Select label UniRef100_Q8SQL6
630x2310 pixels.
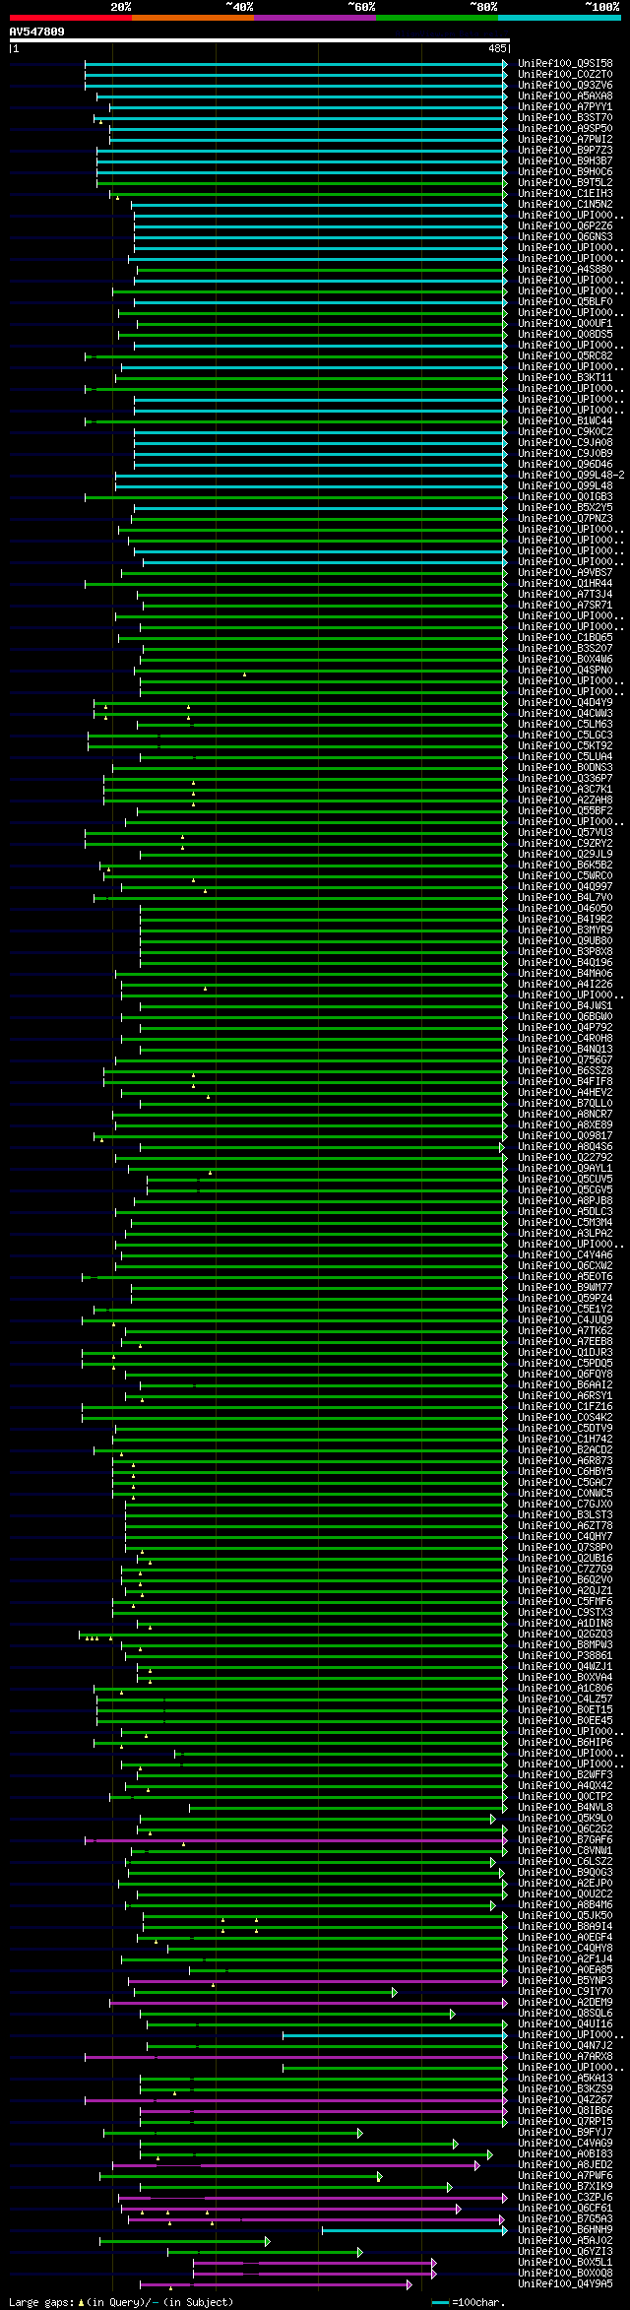point(565,2013)
